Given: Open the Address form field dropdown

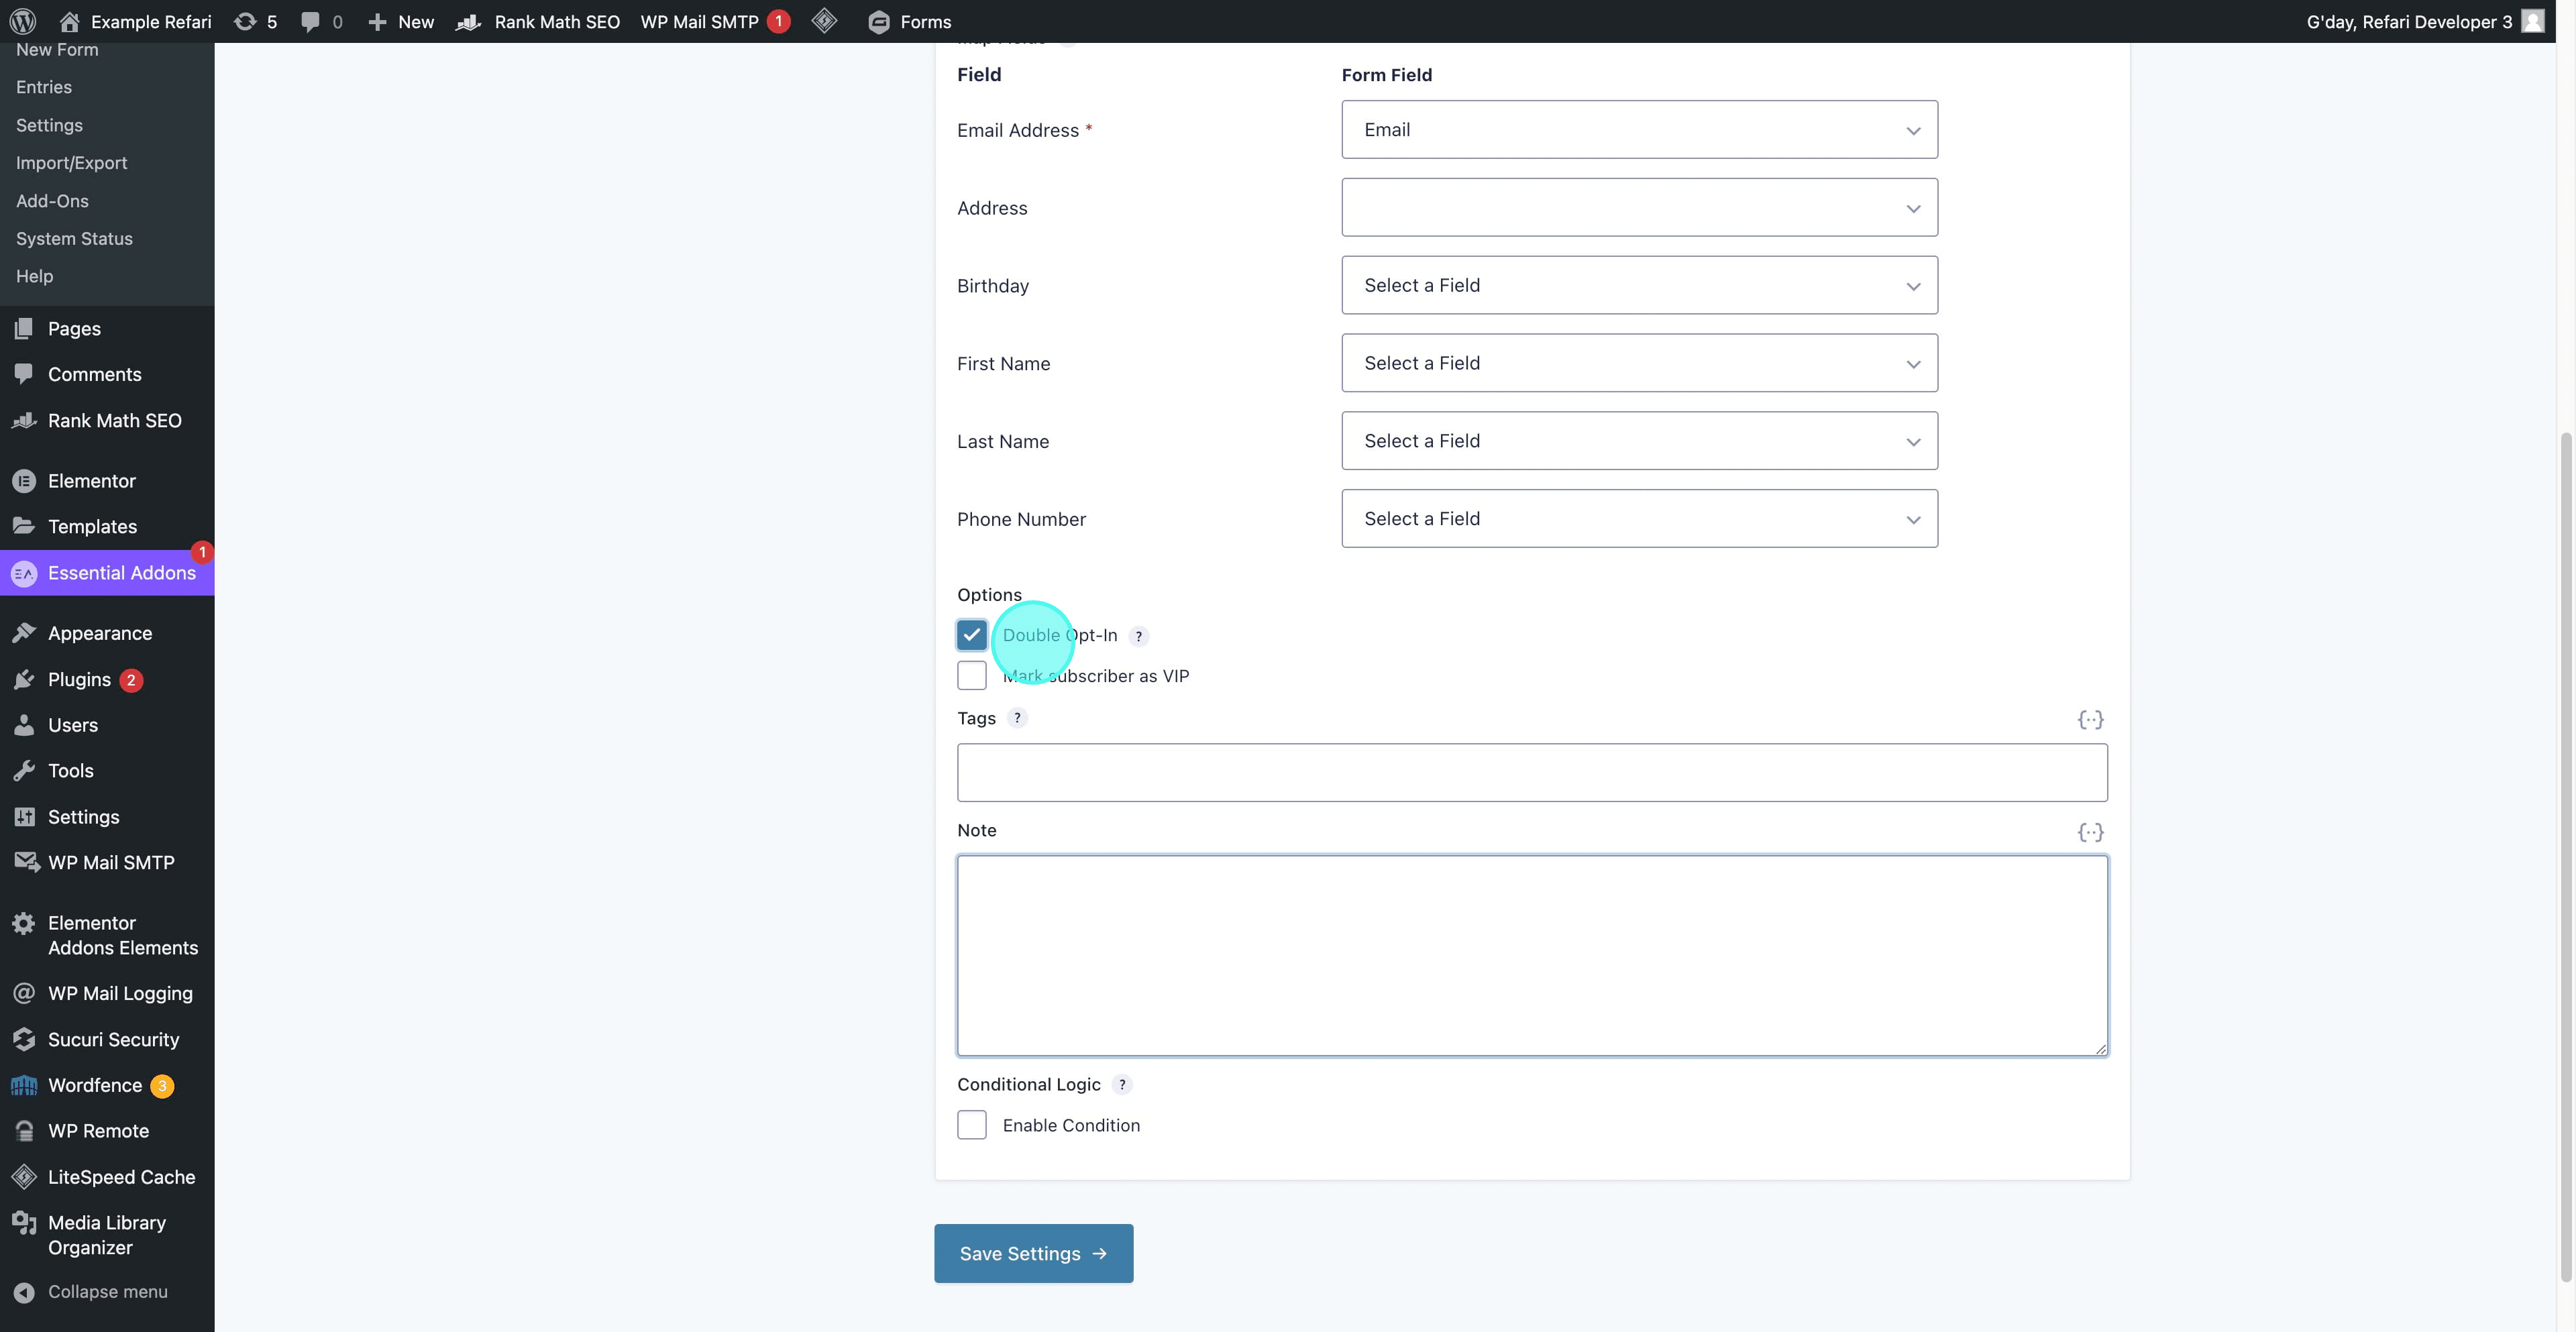Looking at the screenshot, I should pyautogui.click(x=1639, y=207).
